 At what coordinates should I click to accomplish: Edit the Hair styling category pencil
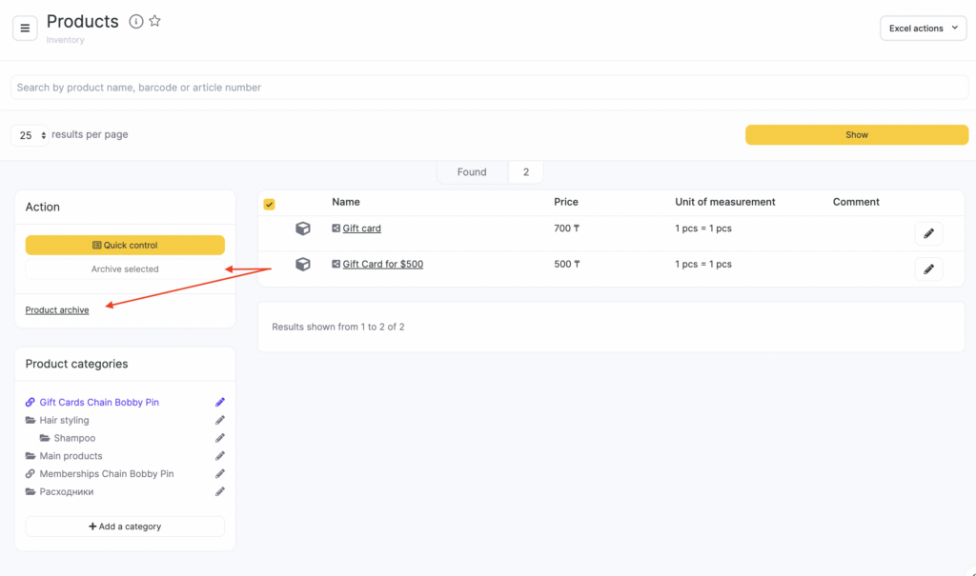tap(220, 420)
